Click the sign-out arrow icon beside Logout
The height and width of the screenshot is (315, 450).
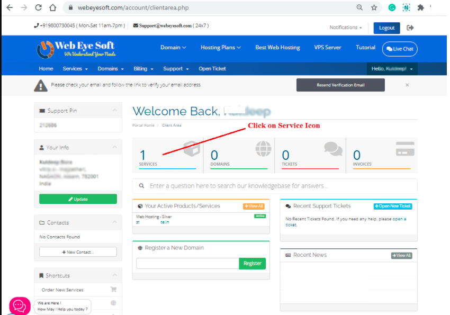coord(410,28)
